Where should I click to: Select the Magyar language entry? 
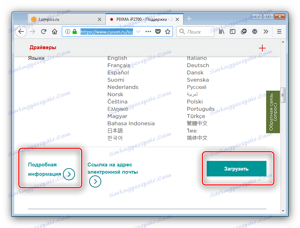click(117, 116)
